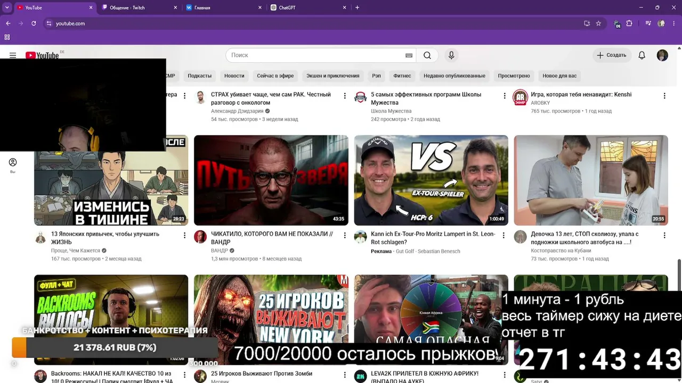Start voice search with the microphone
This screenshot has height=383, width=682.
coord(451,55)
